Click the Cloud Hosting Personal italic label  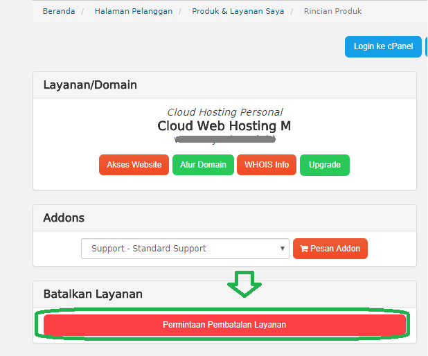(224, 112)
